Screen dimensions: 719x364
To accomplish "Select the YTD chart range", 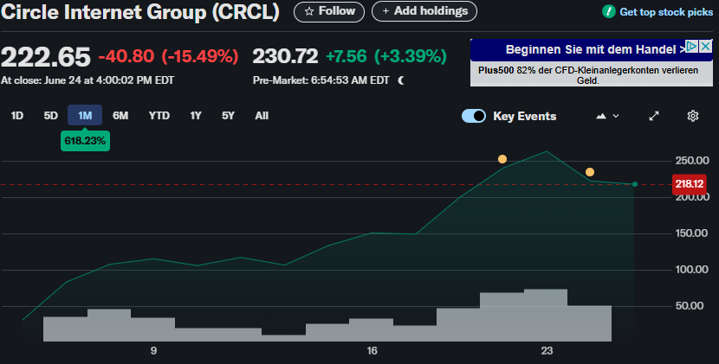I will click(159, 115).
